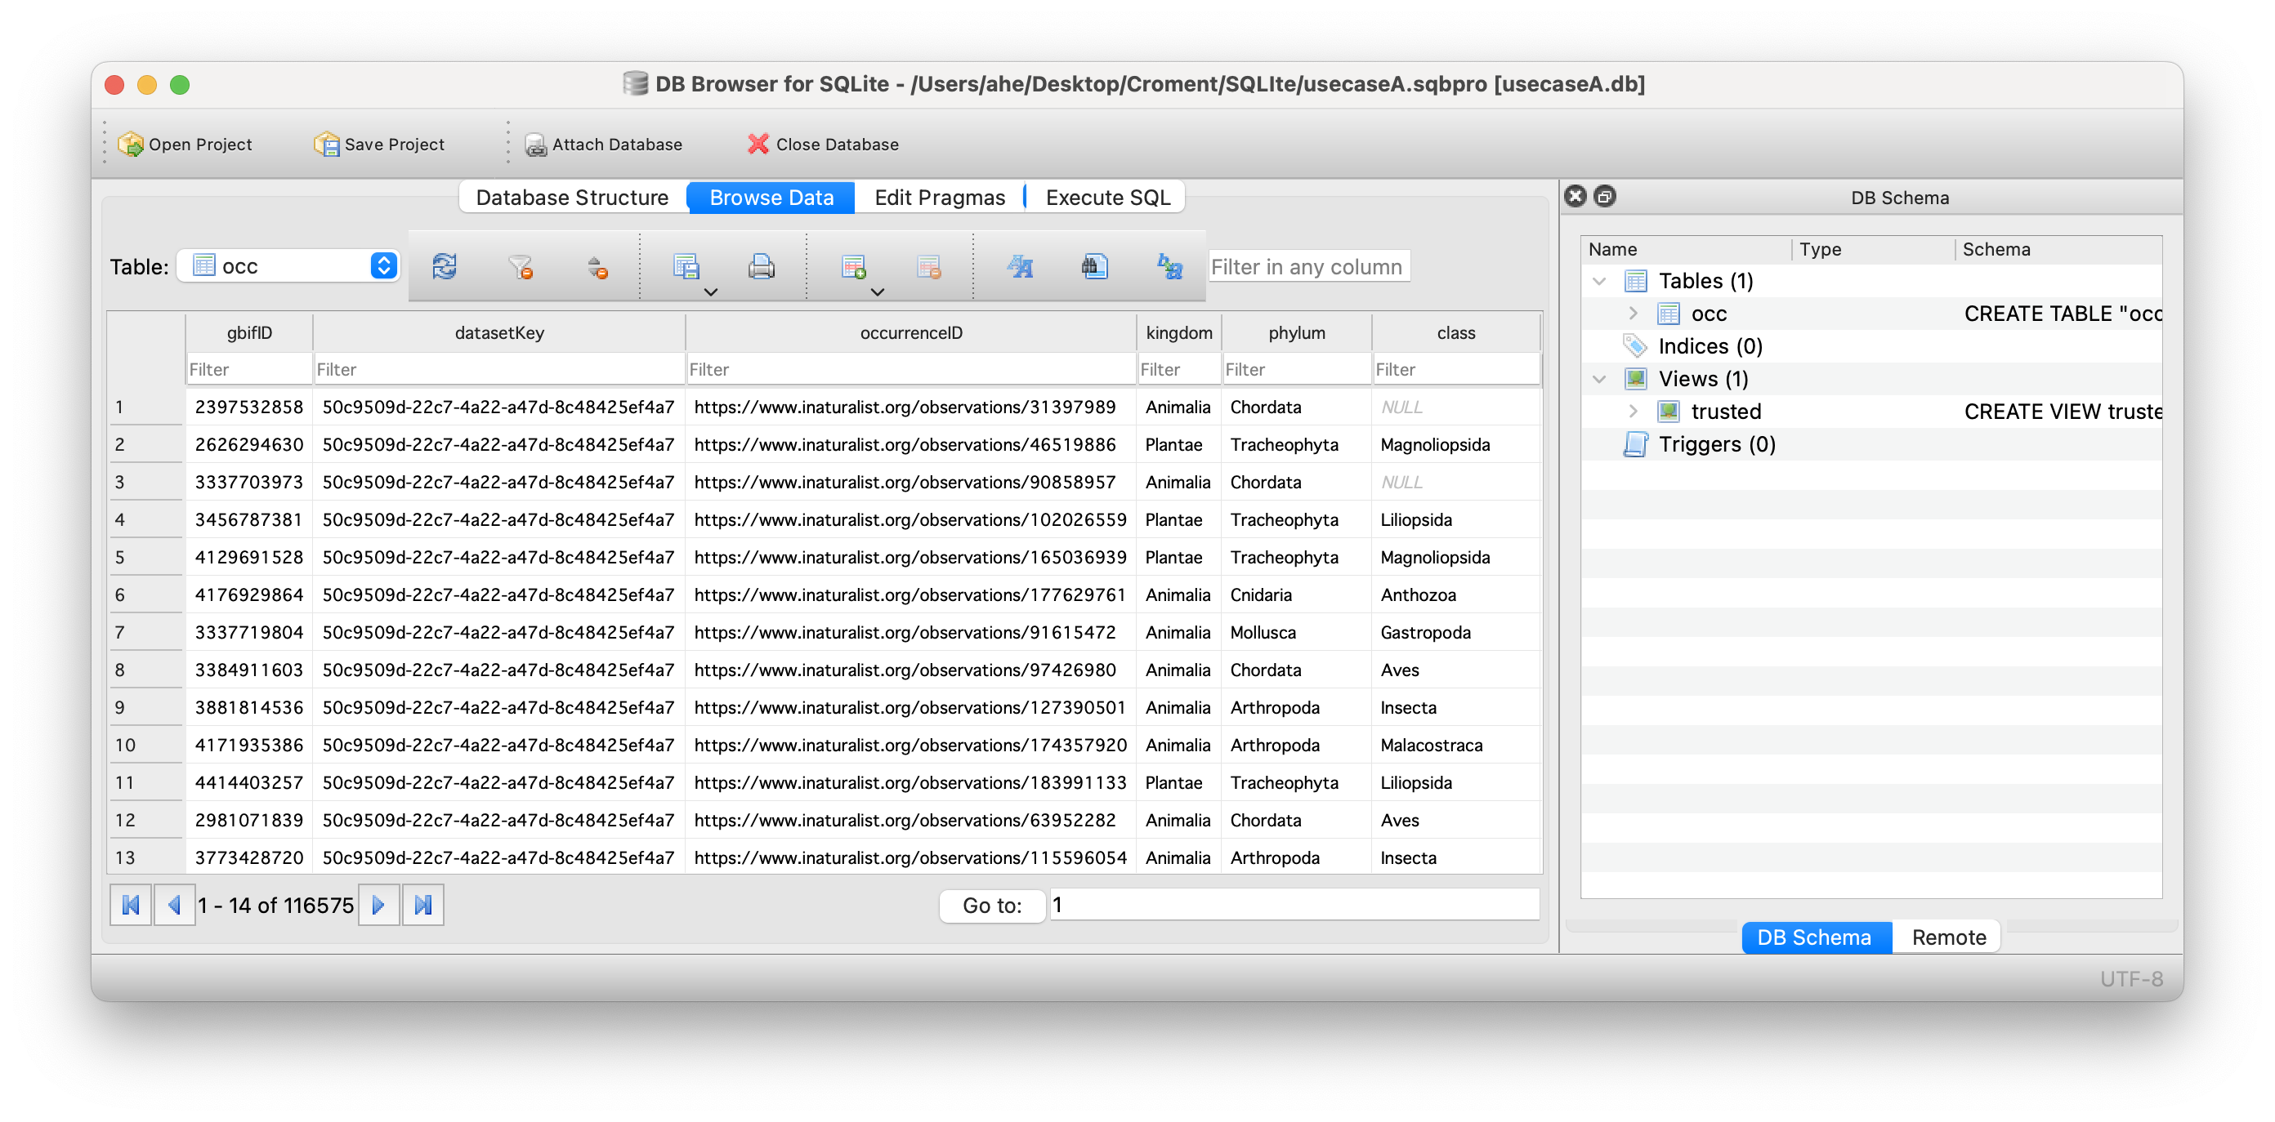Click the occurrenceID column filter field

(x=910, y=369)
